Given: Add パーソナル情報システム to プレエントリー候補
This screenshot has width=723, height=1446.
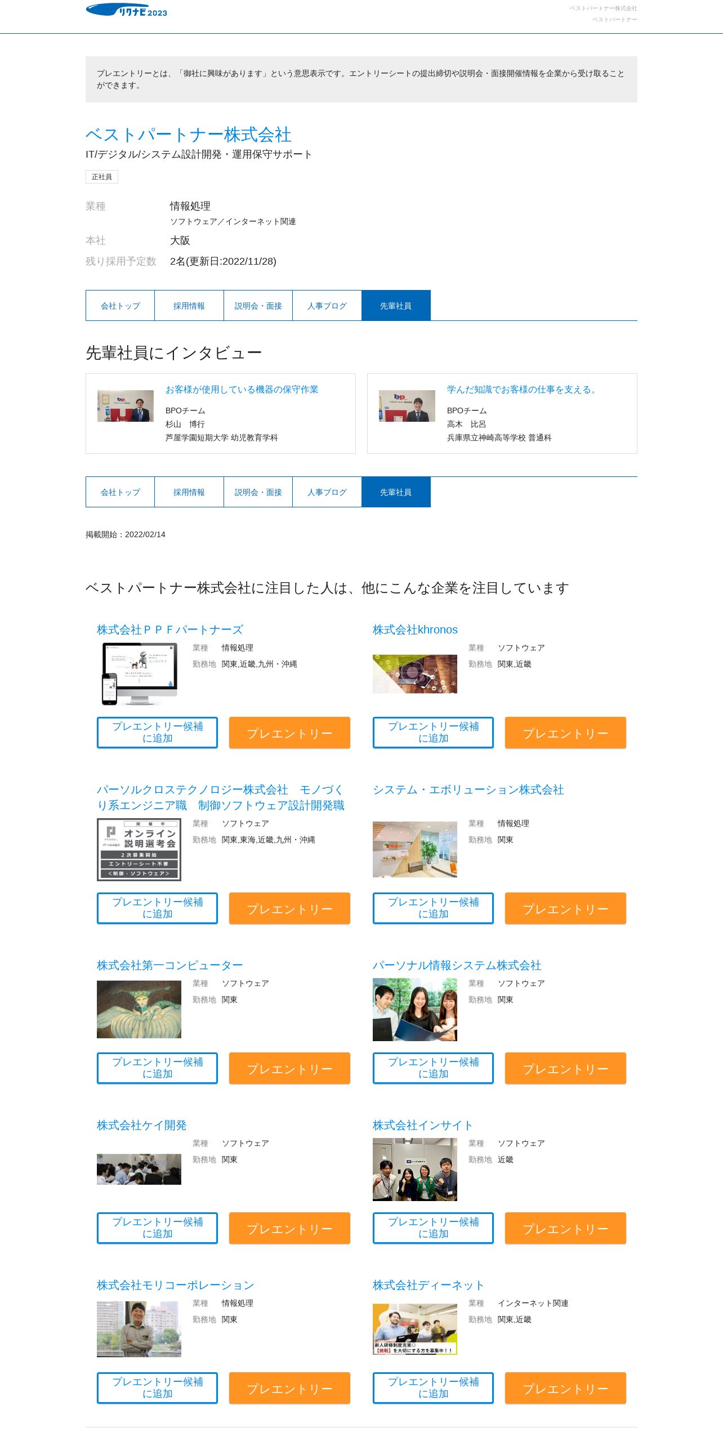Looking at the screenshot, I should (433, 1068).
